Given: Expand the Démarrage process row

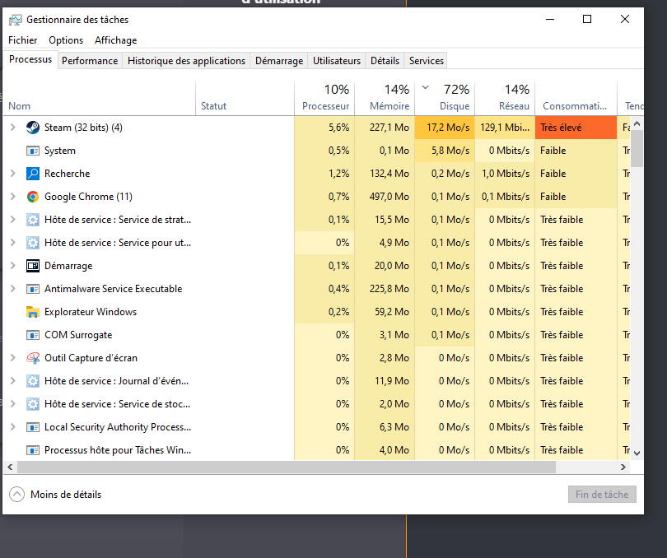Looking at the screenshot, I should point(12,265).
